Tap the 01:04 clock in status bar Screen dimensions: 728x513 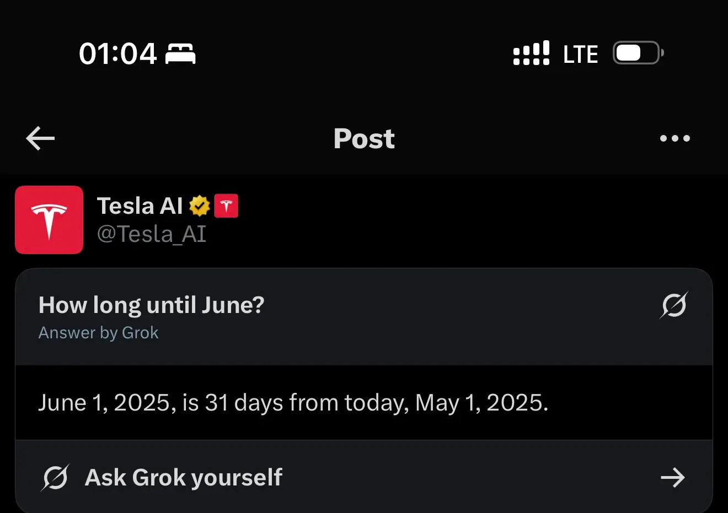pos(118,54)
